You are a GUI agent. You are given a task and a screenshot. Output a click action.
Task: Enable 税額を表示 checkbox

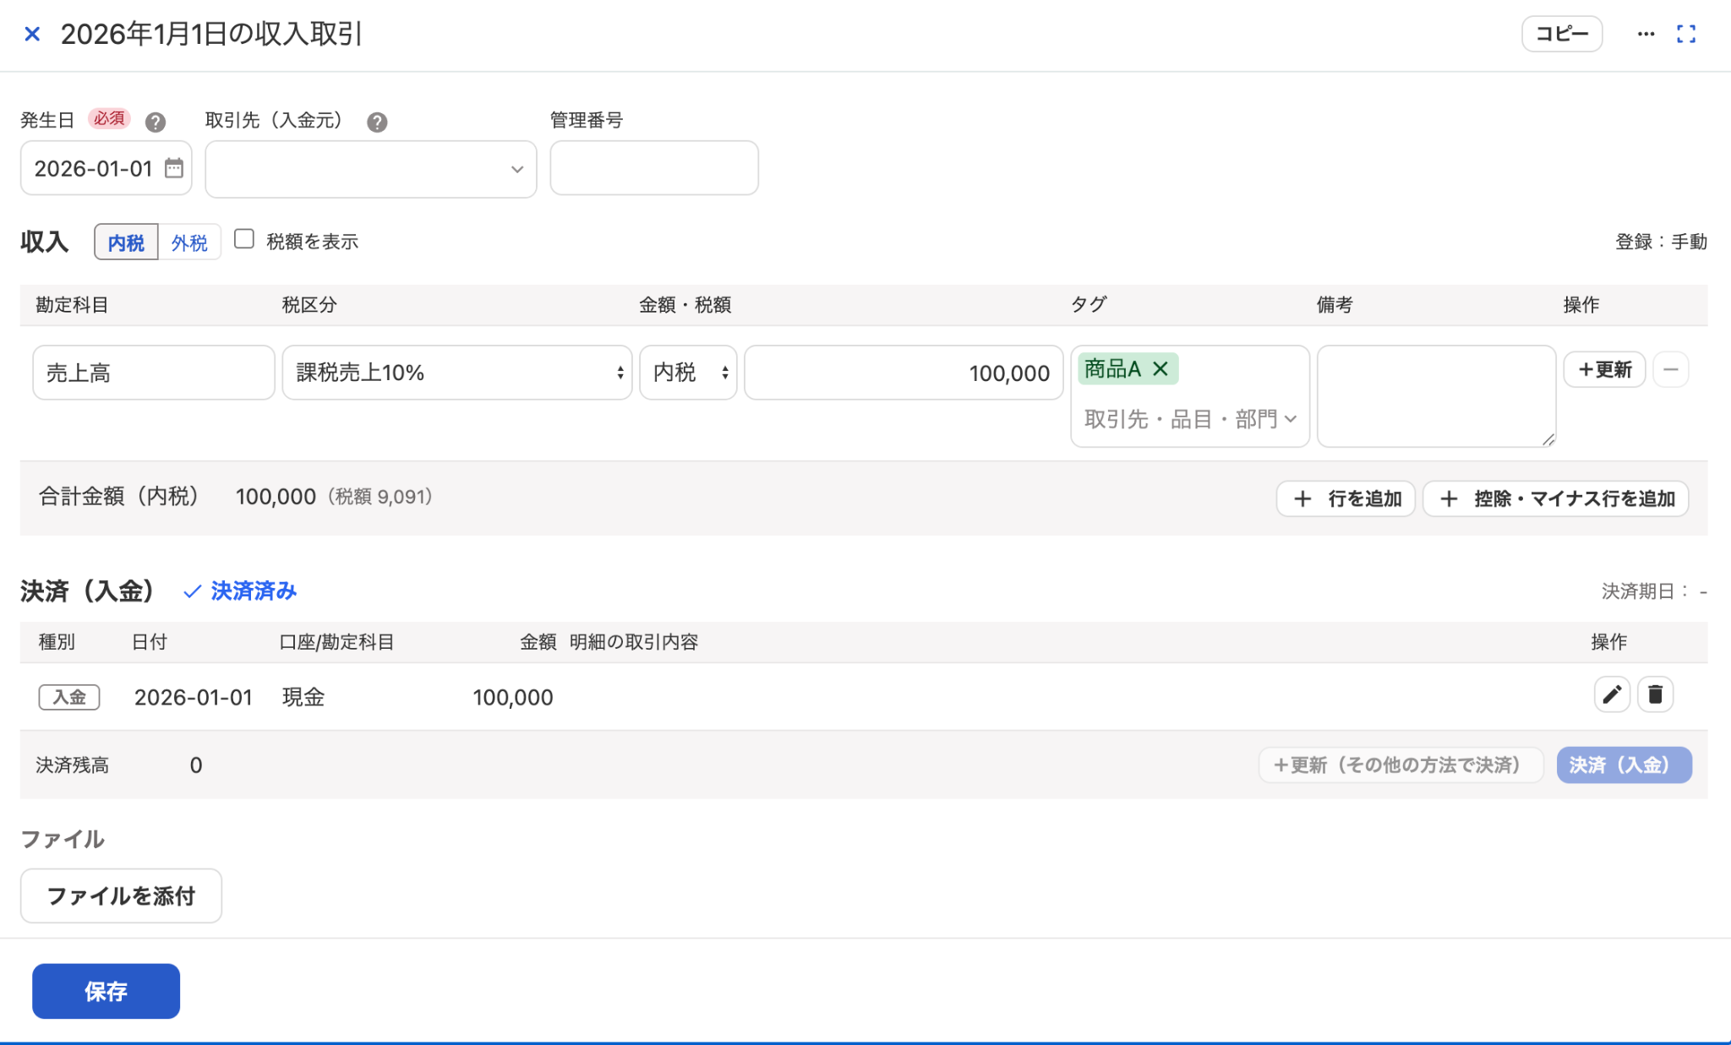coord(244,239)
